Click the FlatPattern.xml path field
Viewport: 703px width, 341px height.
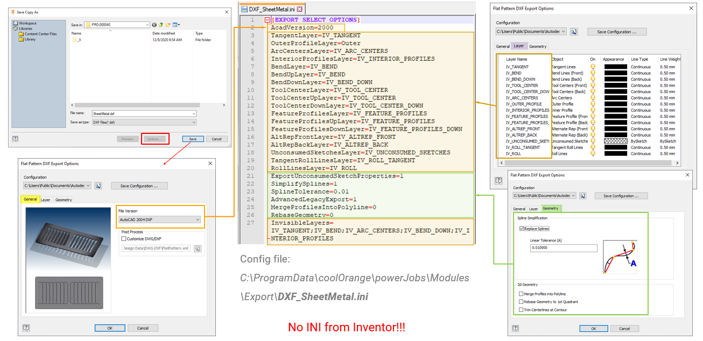156,248
